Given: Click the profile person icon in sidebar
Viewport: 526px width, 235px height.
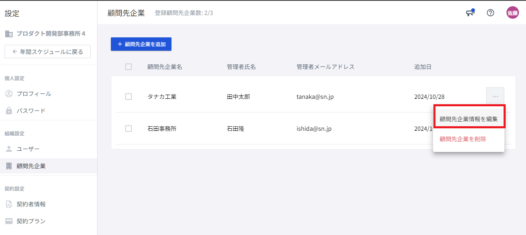Looking at the screenshot, I should (x=9, y=94).
